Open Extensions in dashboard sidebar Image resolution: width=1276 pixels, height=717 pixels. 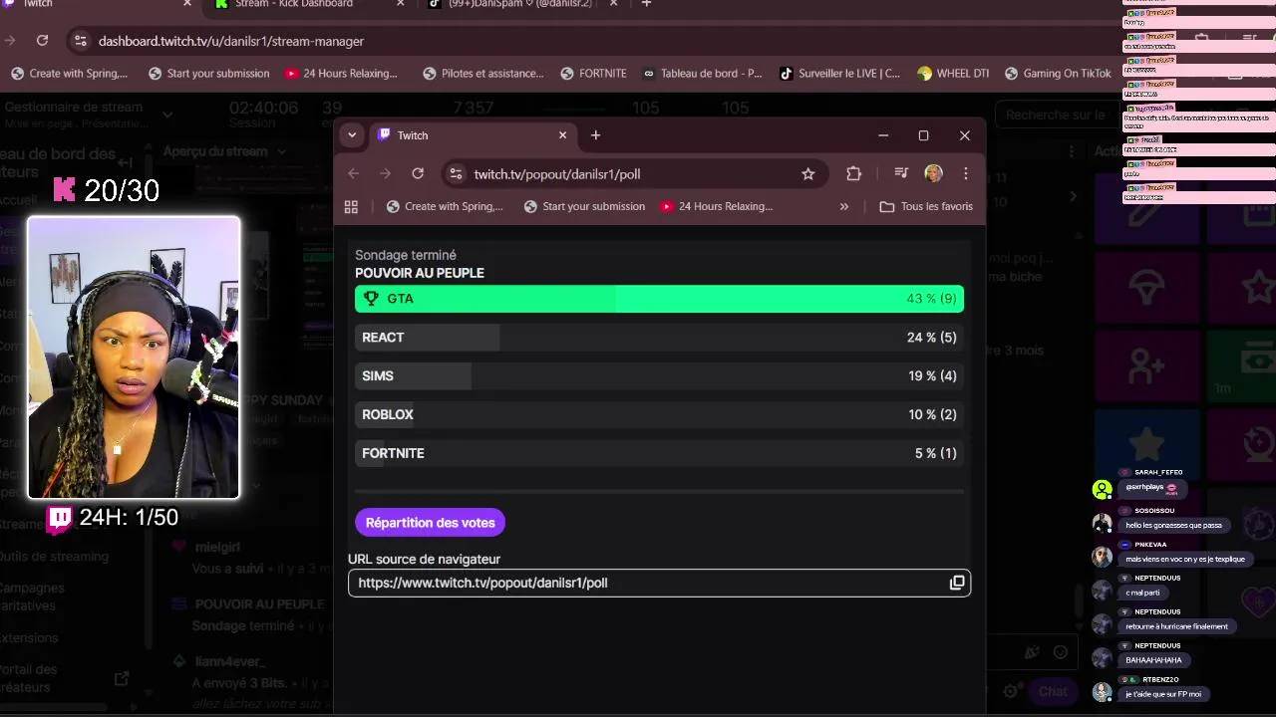28,638
